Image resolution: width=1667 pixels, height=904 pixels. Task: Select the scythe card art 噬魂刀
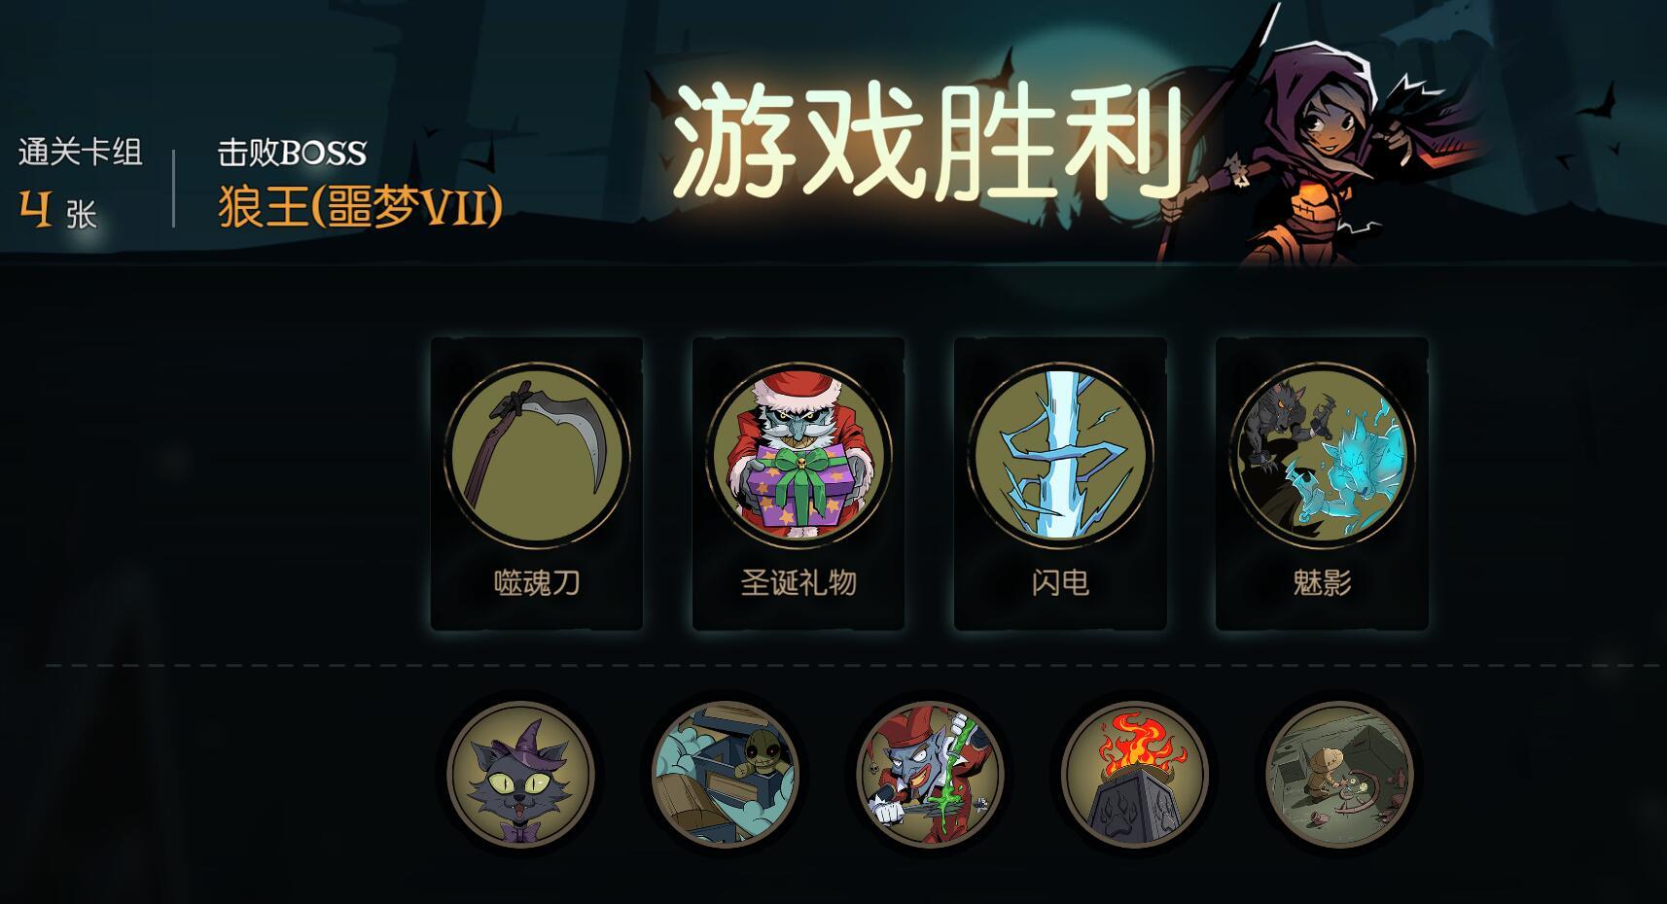pyautogui.click(x=537, y=455)
